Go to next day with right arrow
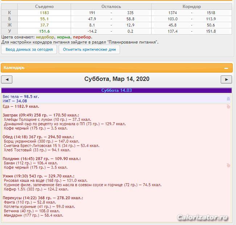This screenshot has height=225, width=236. (226, 79)
